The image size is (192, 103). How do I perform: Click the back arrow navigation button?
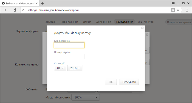click(x=6, y=10)
